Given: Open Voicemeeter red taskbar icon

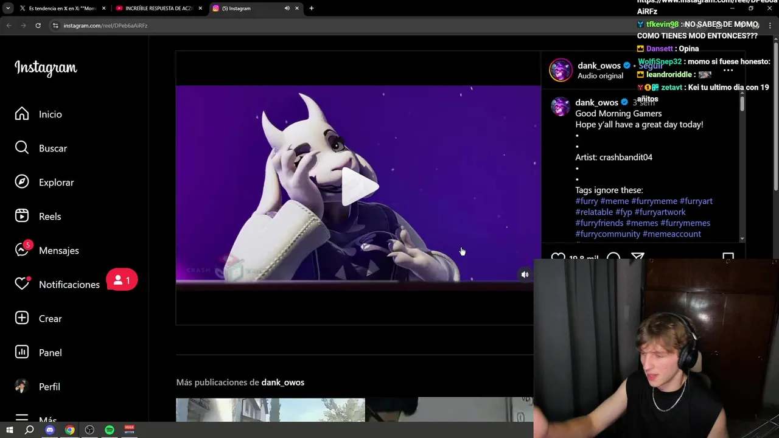Looking at the screenshot, I should (x=129, y=430).
